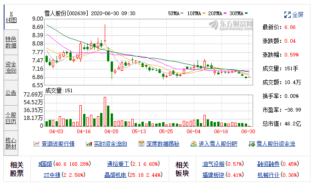
Task: Open the 融资融券 sector link
Action: 268,164
